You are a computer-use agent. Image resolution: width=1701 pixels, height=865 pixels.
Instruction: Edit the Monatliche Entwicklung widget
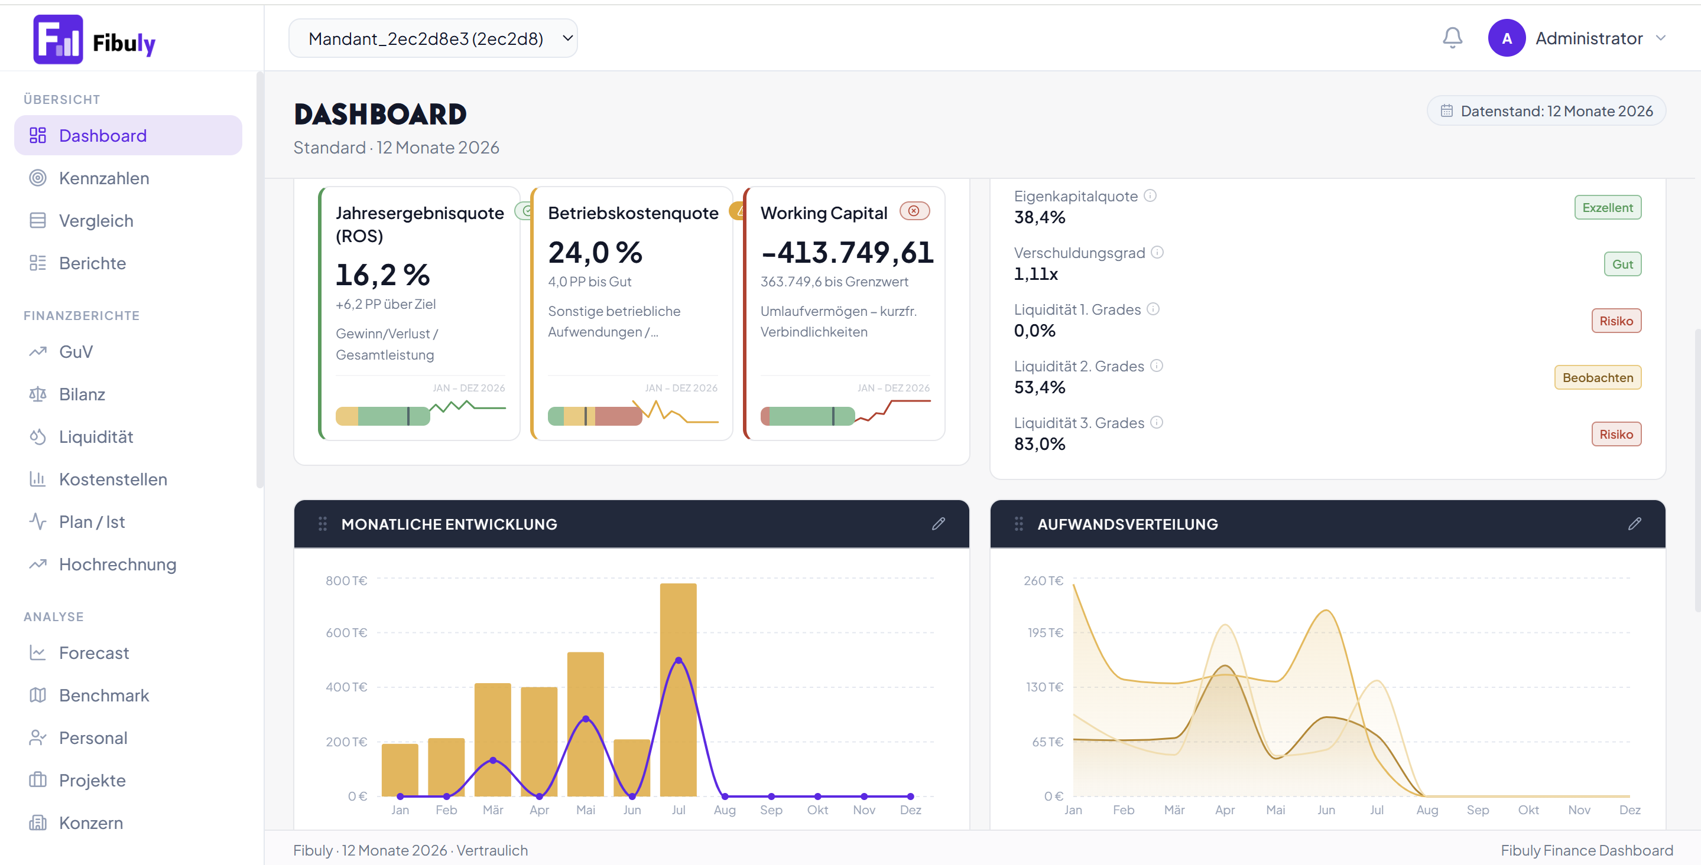point(939,524)
